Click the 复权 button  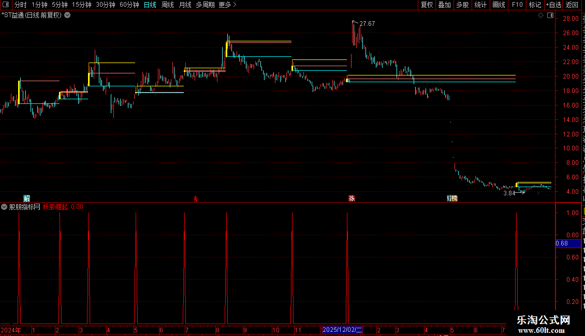point(427,5)
